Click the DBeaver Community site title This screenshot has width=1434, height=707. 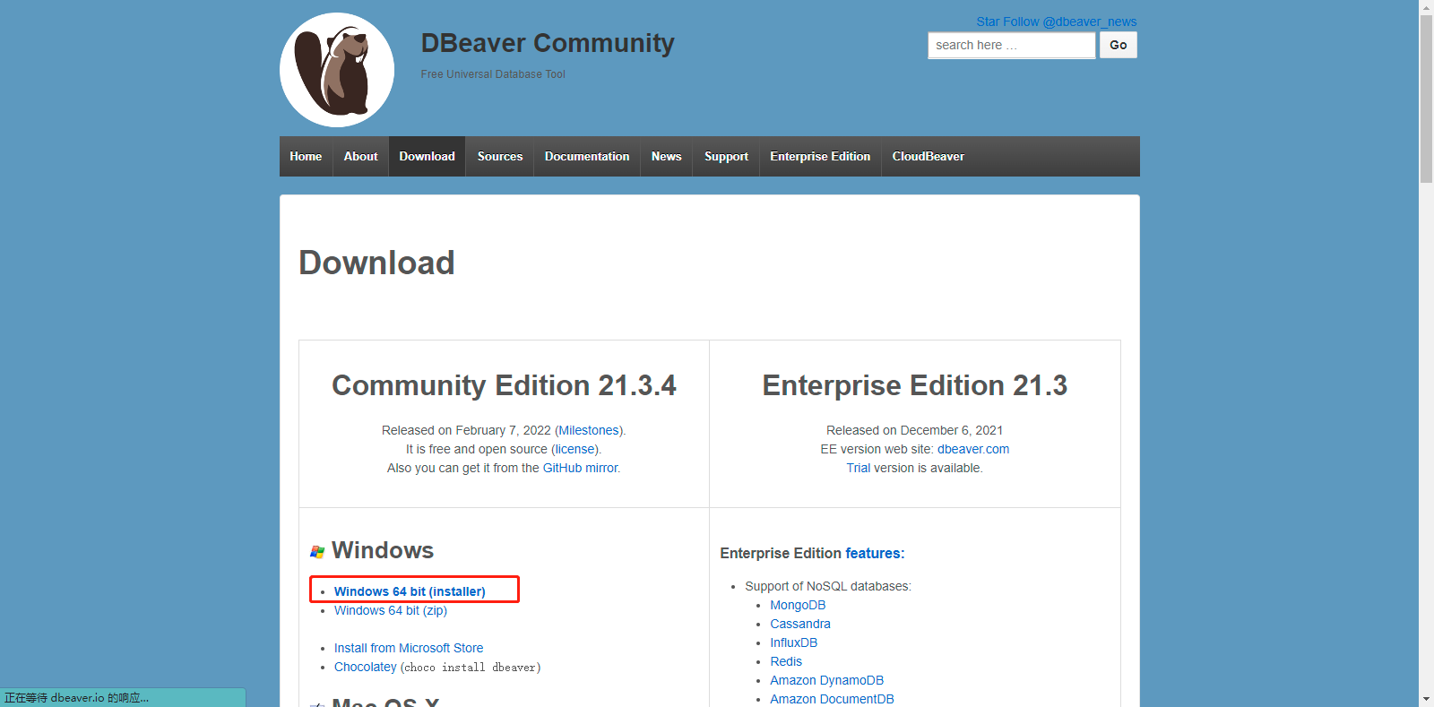(x=548, y=43)
